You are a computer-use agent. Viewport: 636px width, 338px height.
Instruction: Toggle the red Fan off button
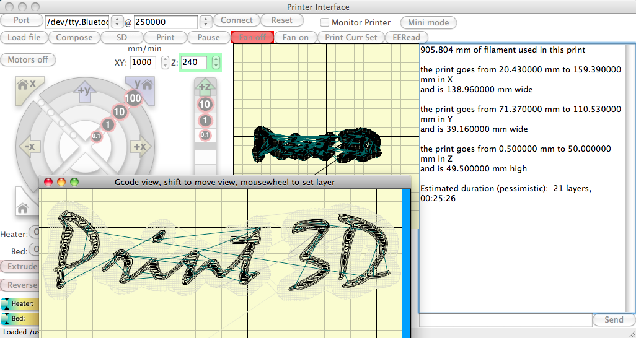click(x=252, y=37)
